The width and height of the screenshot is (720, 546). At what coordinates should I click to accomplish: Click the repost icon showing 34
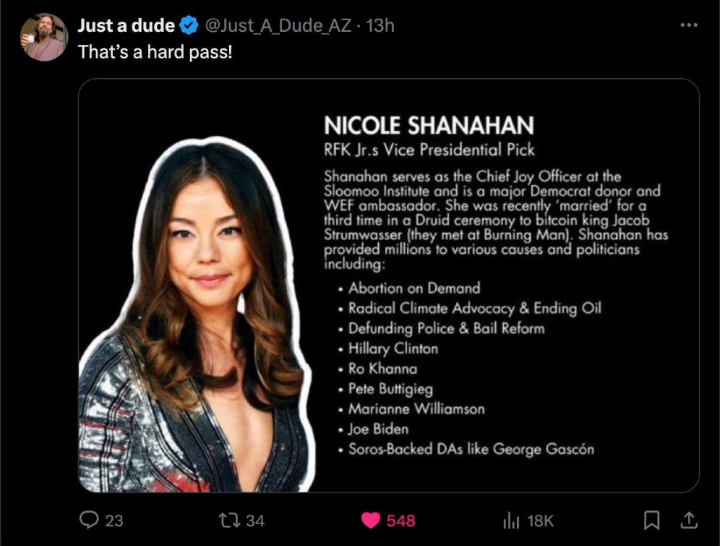pyautogui.click(x=228, y=520)
